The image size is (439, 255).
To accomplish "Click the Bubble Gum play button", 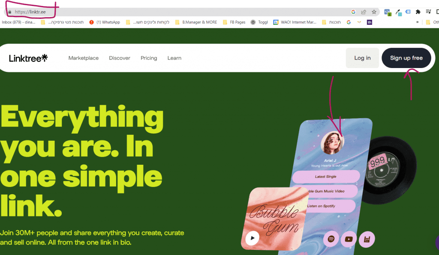I will point(252,238).
